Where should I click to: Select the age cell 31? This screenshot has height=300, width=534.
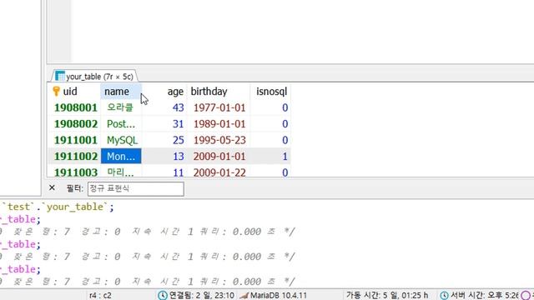point(164,124)
